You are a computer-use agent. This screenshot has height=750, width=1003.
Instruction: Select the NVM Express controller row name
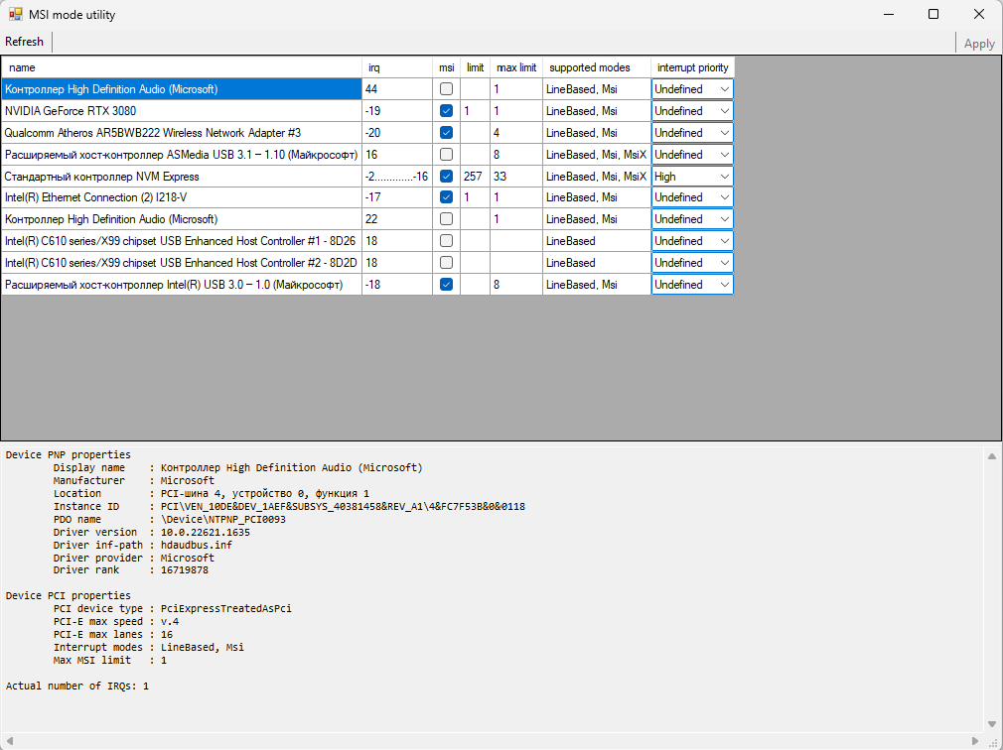coord(182,177)
